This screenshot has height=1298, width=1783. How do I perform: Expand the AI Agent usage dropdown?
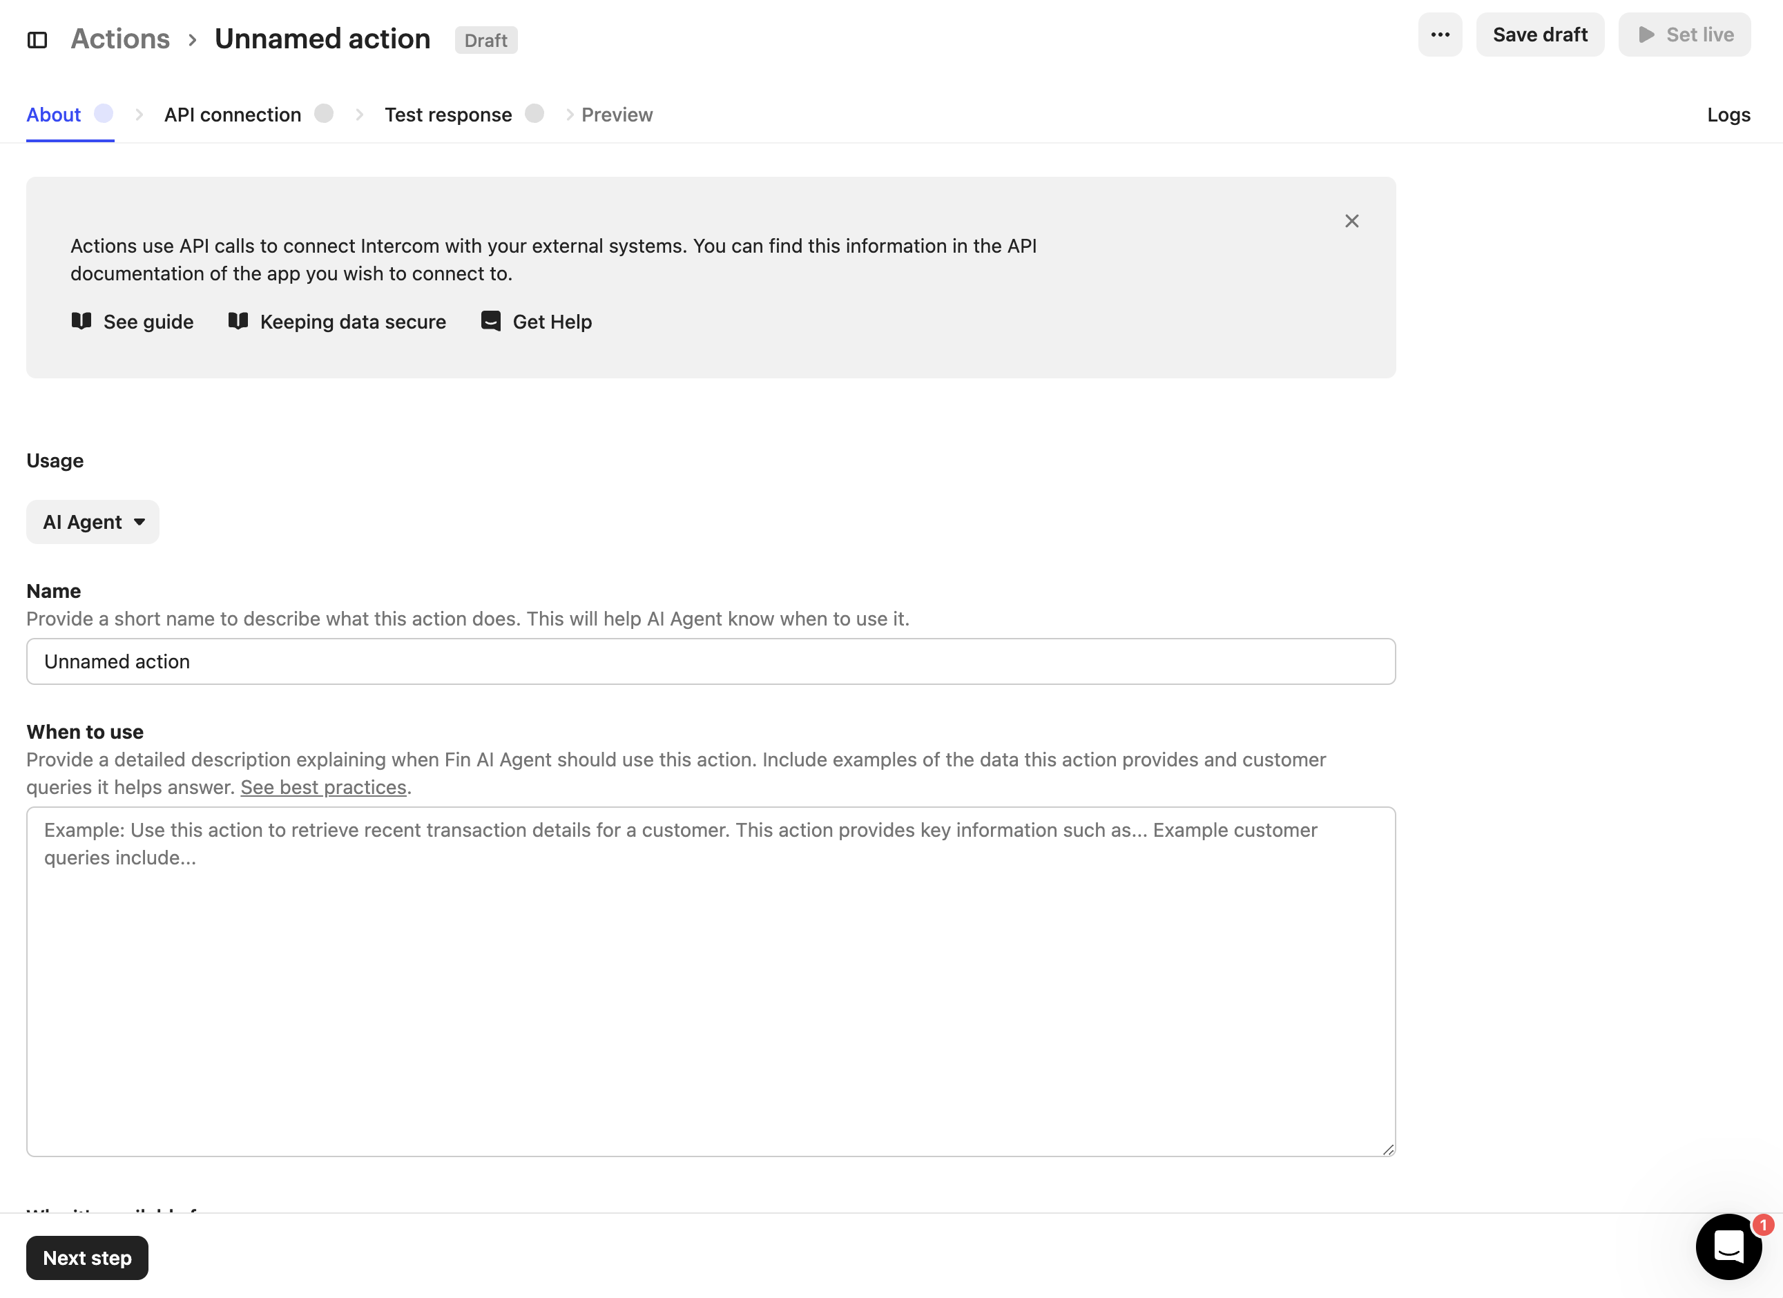93,522
